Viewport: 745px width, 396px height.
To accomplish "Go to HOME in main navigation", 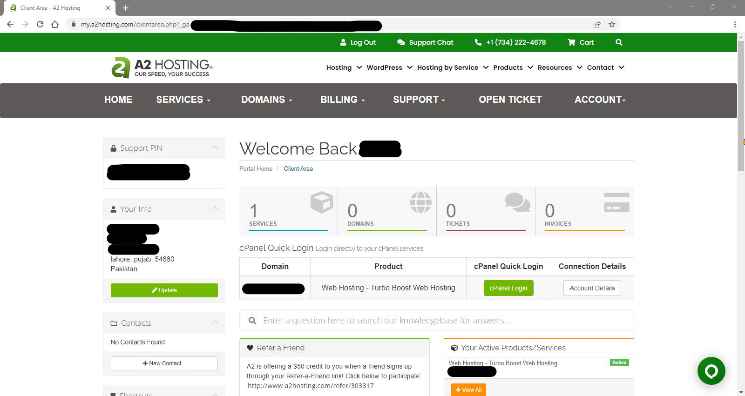I will click(x=118, y=100).
